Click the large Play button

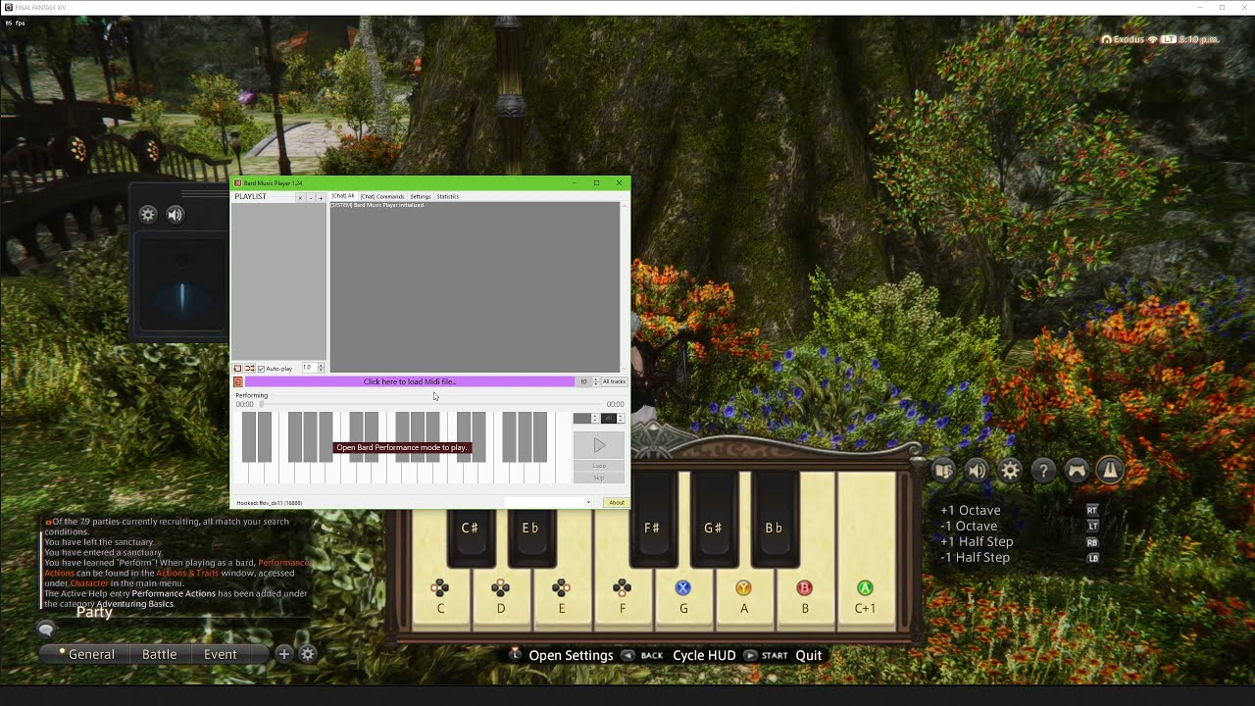599,445
